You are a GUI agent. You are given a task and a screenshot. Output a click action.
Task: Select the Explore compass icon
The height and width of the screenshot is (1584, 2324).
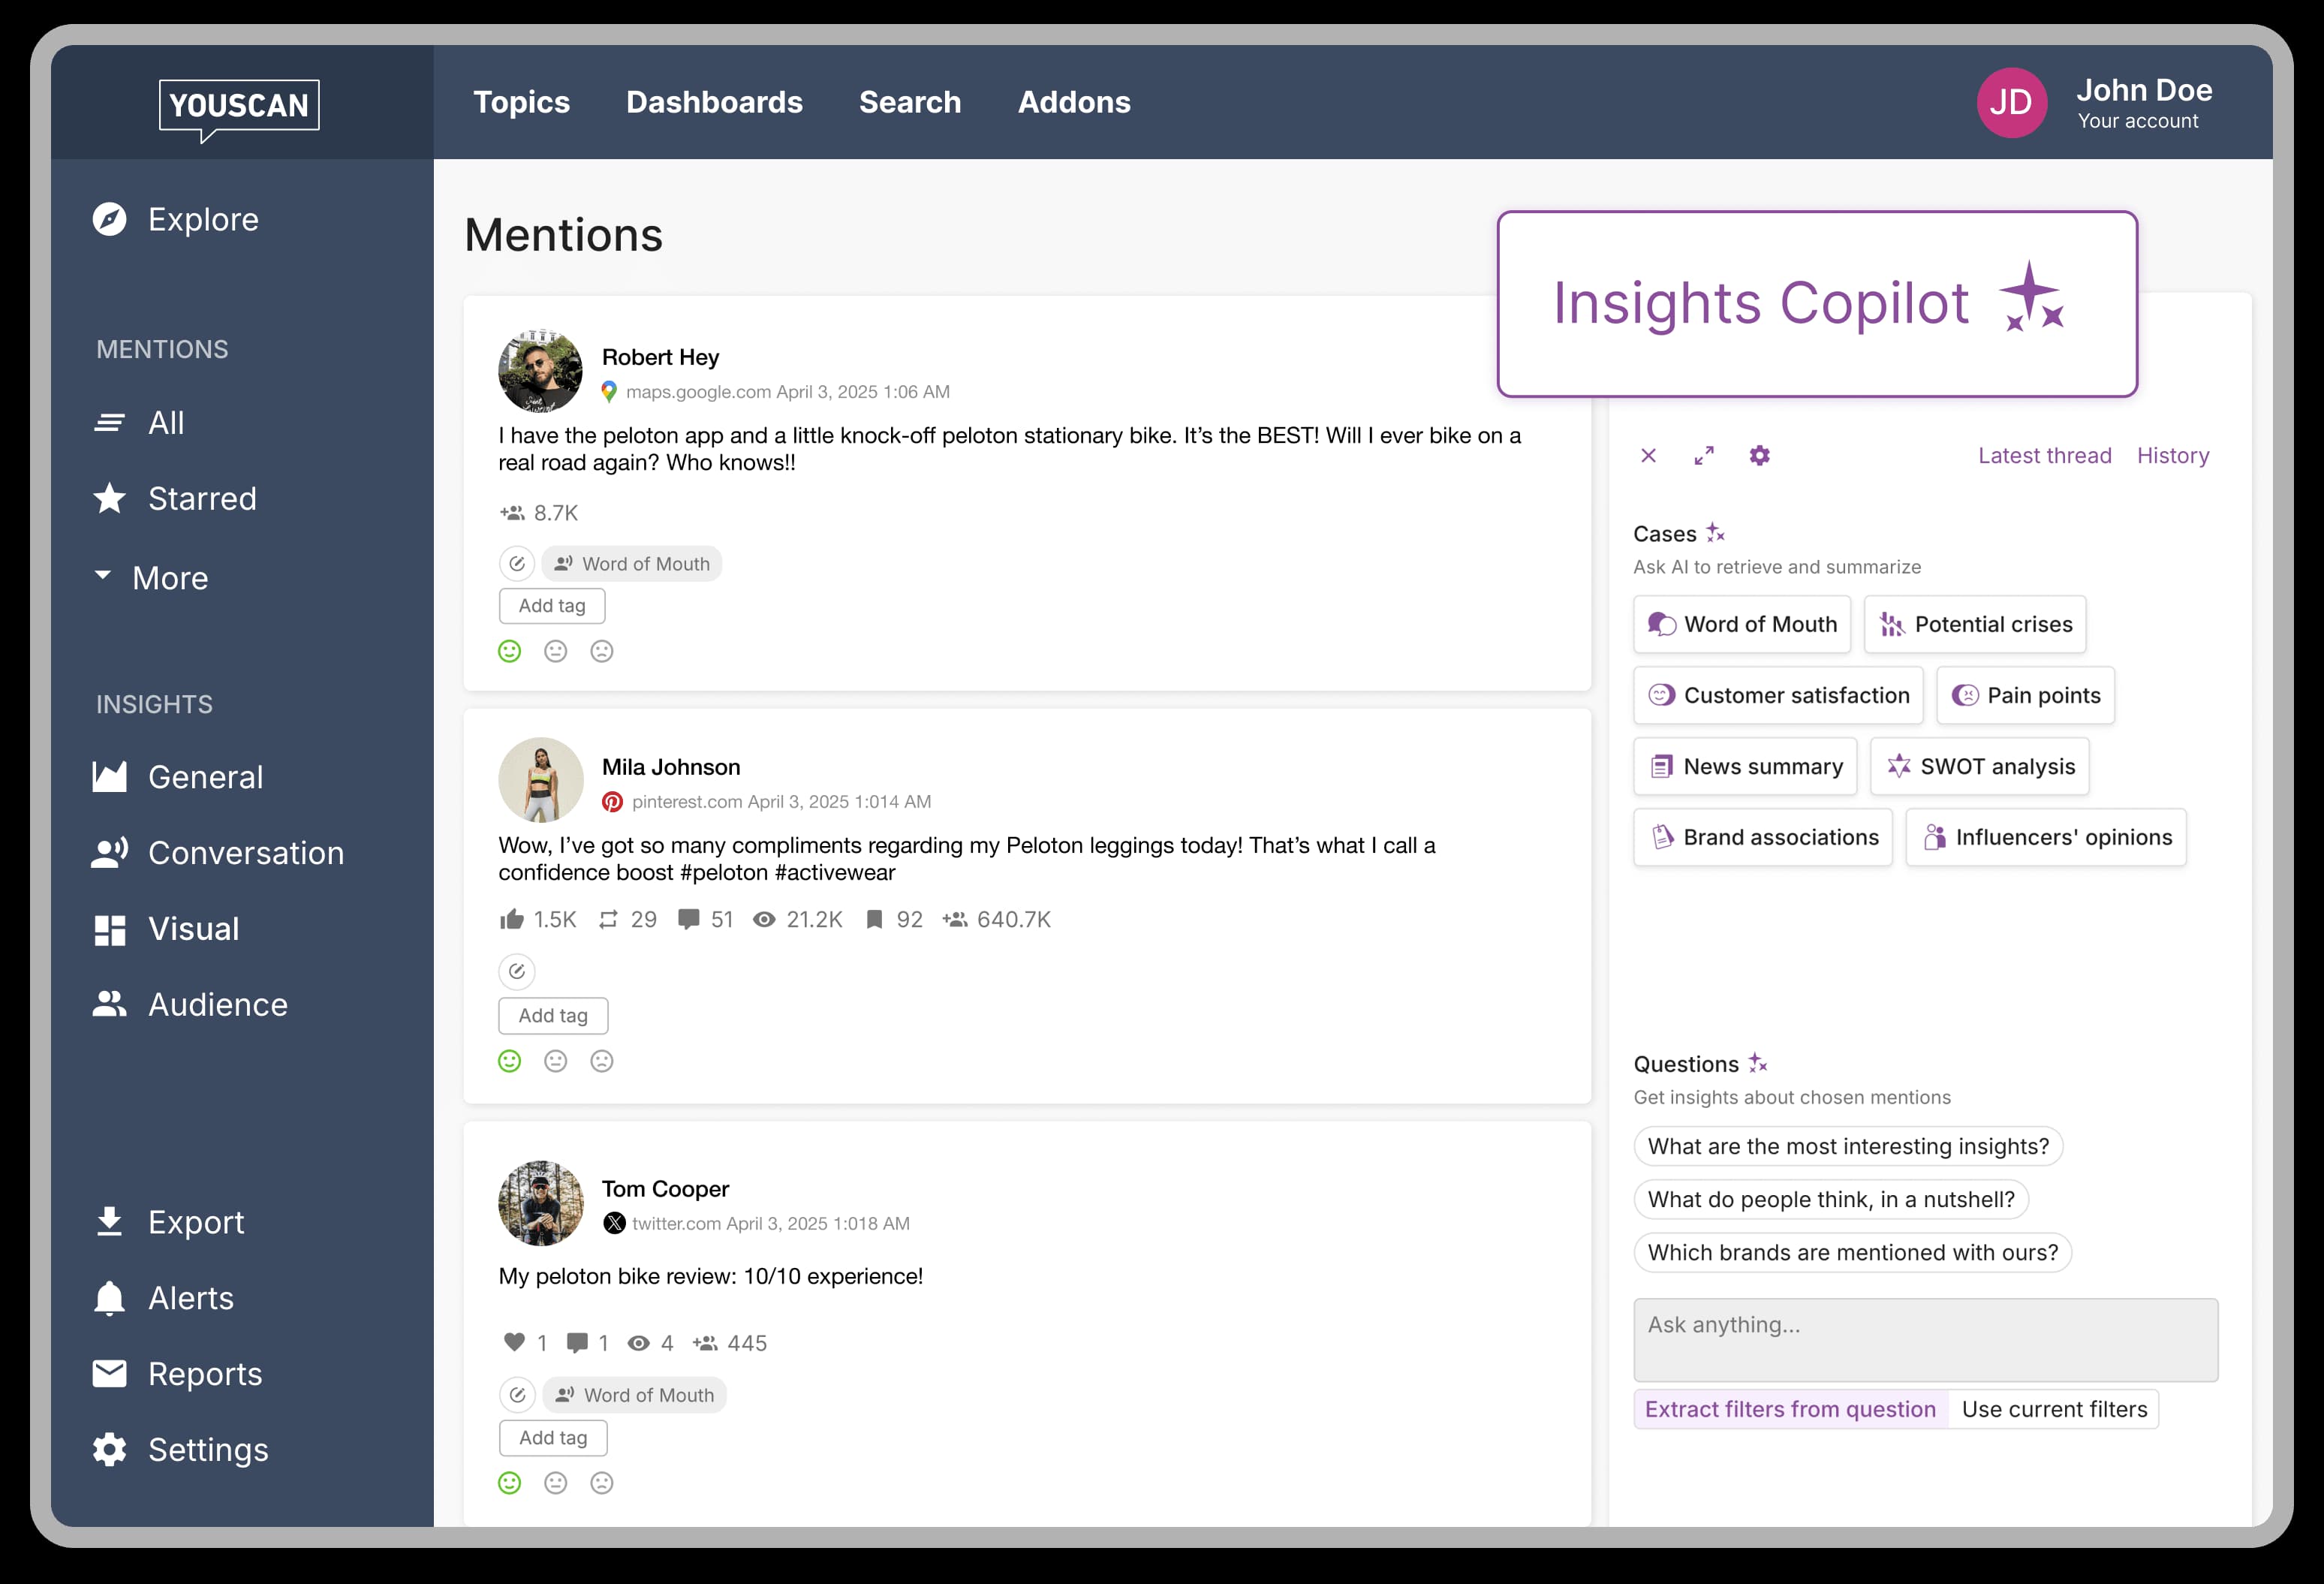pyautogui.click(x=108, y=219)
